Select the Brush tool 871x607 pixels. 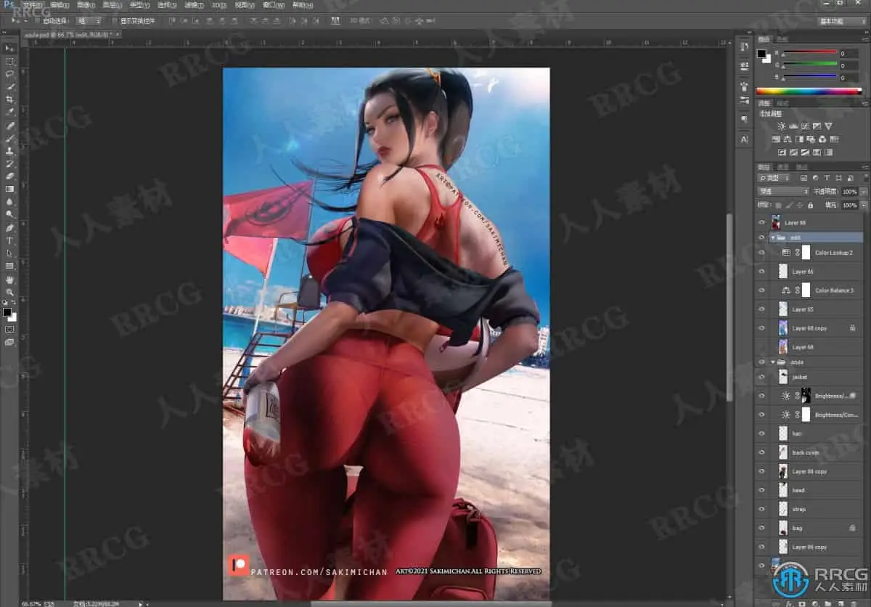click(x=9, y=138)
